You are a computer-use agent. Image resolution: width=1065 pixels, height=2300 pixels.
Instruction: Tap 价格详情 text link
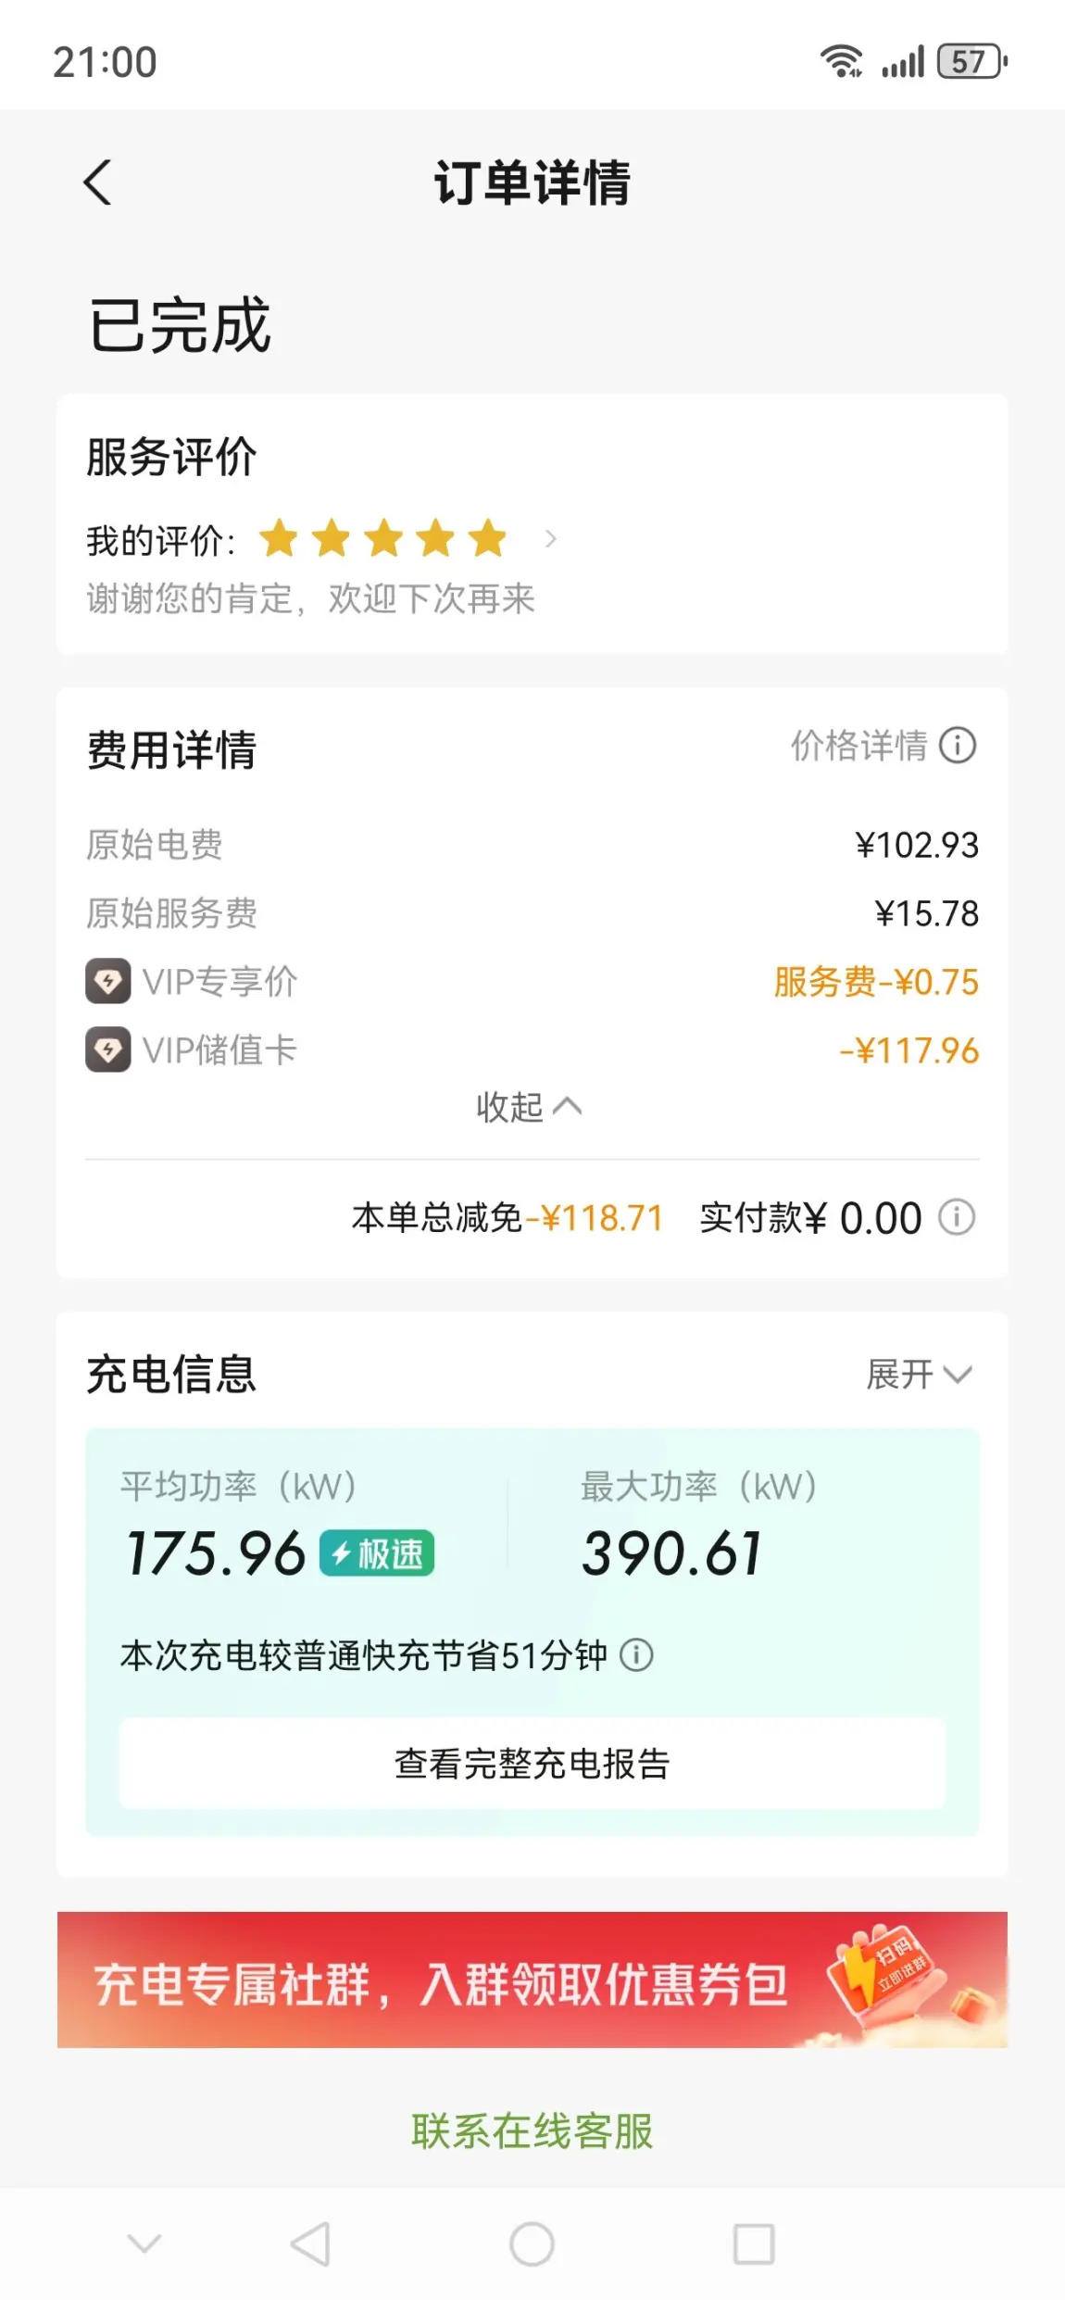click(x=858, y=745)
